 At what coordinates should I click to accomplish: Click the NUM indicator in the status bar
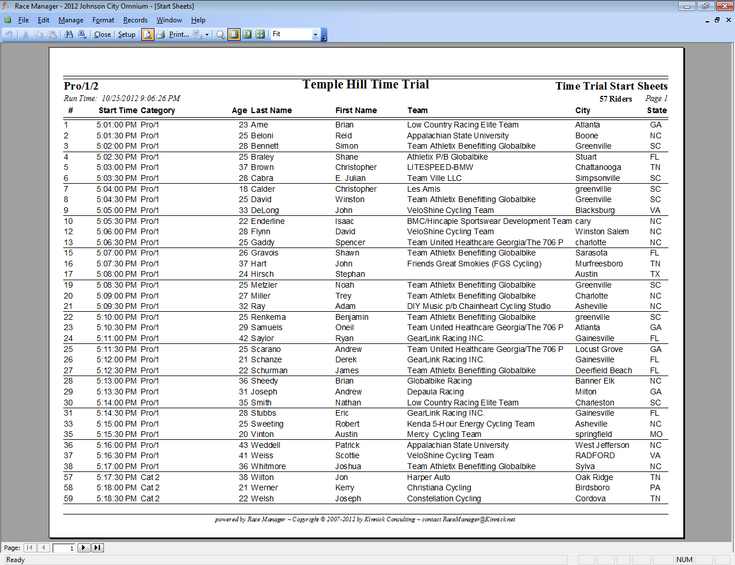coord(684,560)
